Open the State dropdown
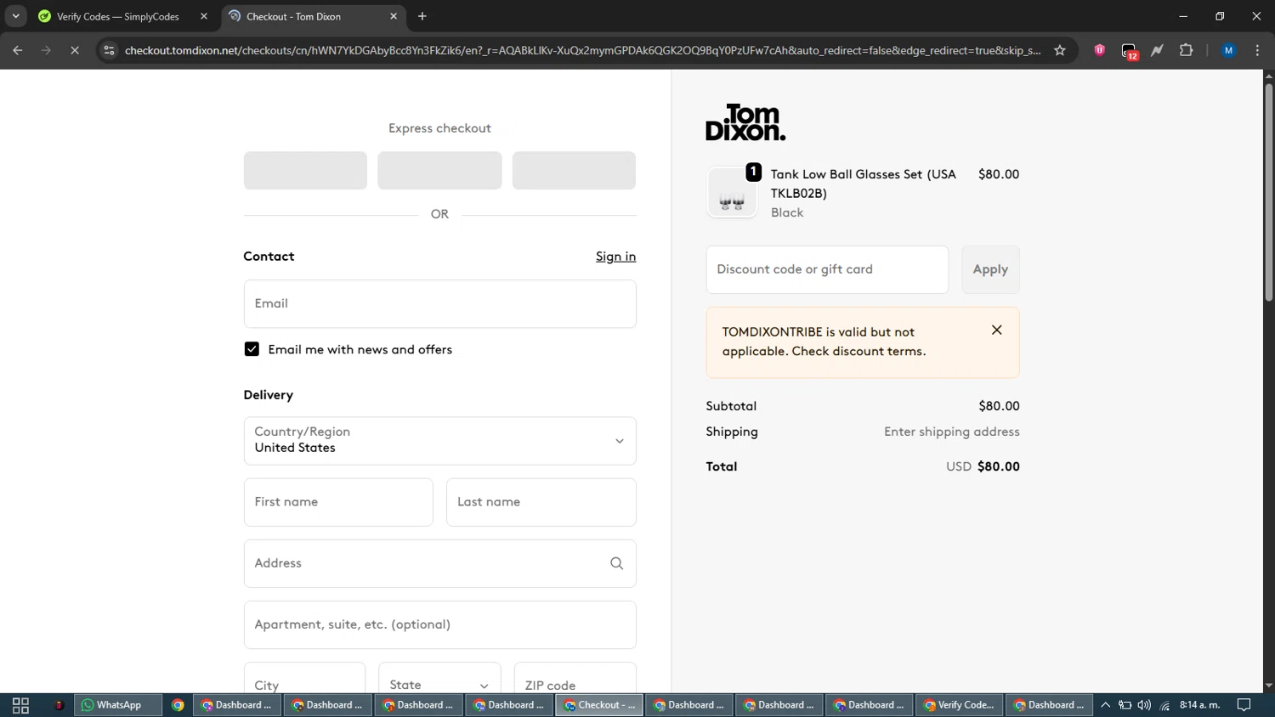 click(439, 679)
